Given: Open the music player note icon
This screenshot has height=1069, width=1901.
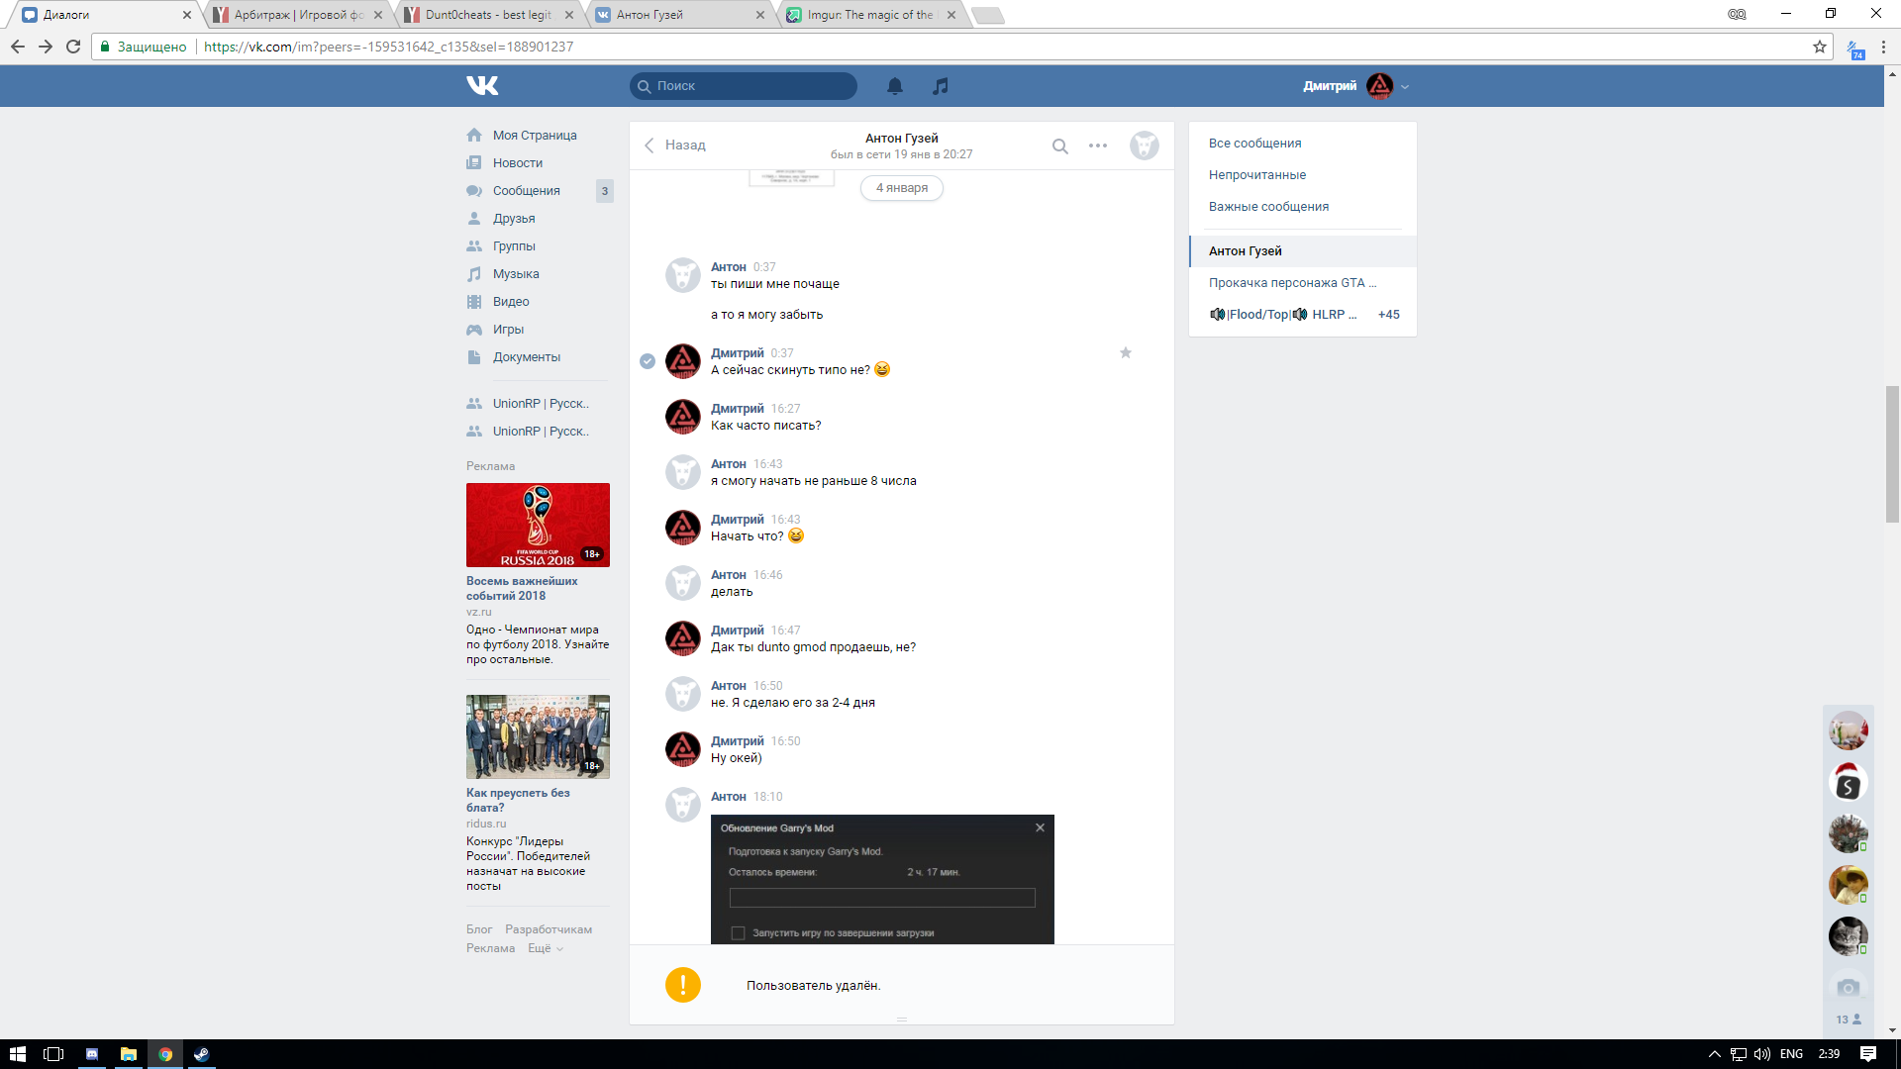Looking at the screenshot, I should [x=940, y=86].
